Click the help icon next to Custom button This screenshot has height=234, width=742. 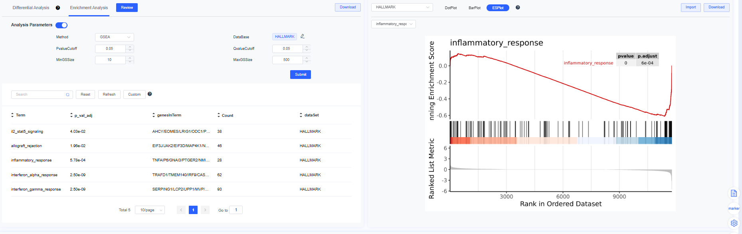[150, 94]
